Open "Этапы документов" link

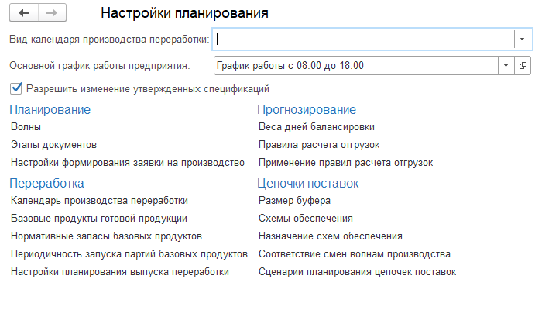tap(54, 144)
